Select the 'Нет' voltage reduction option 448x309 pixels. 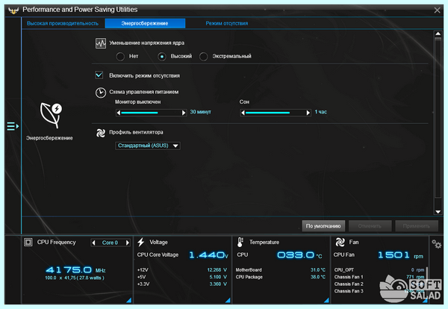[x=120, y=57]
